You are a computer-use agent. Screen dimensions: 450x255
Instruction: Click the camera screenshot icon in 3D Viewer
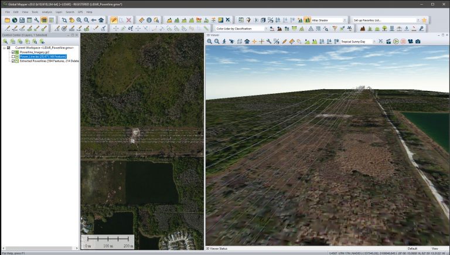tap(418, 42)
